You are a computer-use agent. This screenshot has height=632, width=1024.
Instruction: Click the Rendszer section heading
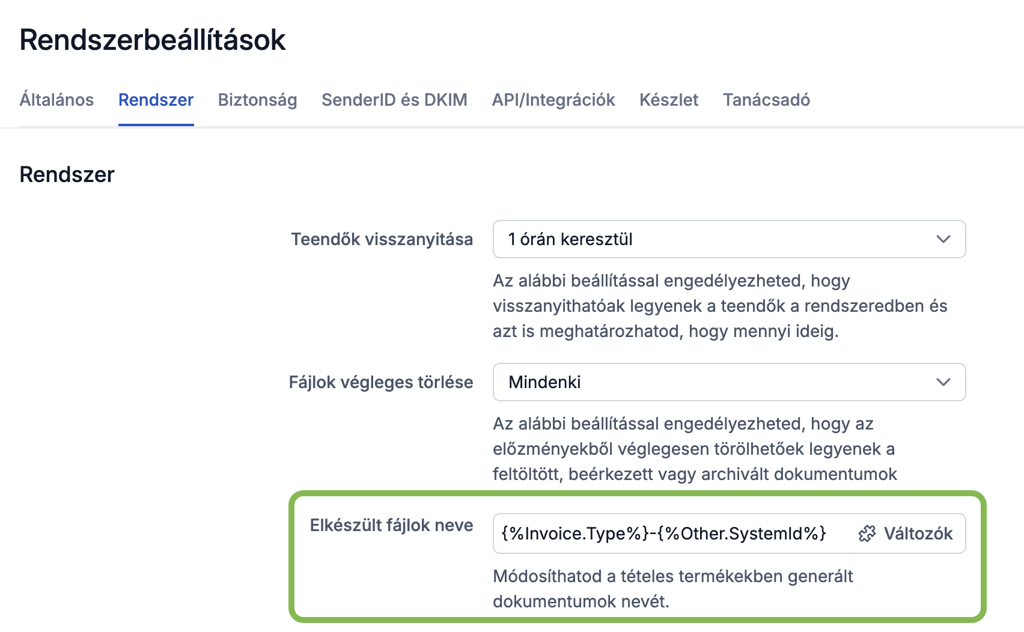pos(67,175)
